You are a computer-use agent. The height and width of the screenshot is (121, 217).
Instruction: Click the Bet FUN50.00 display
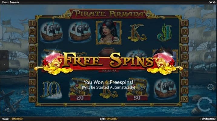(109, 119)
